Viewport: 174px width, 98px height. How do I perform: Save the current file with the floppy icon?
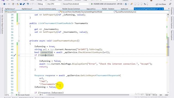(x=21, y=4)
